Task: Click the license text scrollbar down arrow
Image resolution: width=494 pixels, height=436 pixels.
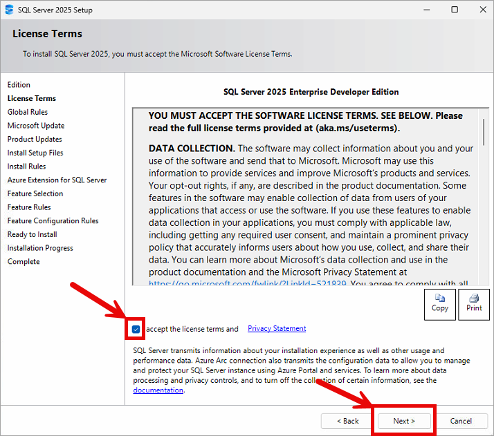Action: pyautogui.click(x=484, y=281)
